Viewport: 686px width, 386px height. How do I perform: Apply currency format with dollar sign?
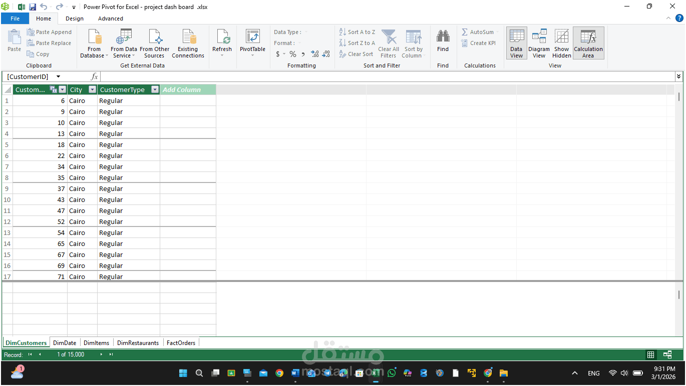click(278, 54)
